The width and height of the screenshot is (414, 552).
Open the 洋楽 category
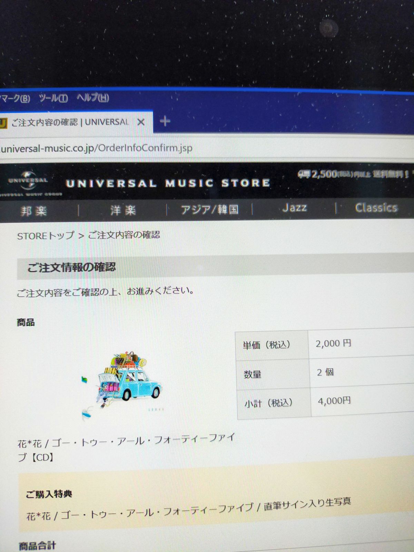[x=123, y=210]
